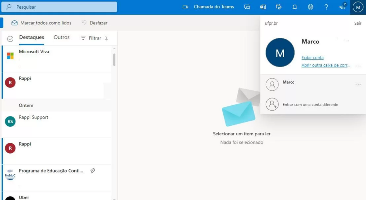
Task: Start a Teams call with the camera icon
Action: tap(185, 7)
